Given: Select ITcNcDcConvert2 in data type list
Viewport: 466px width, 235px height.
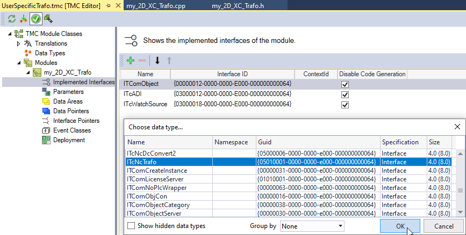Looking at the screenshot, I should click(288, 153).
